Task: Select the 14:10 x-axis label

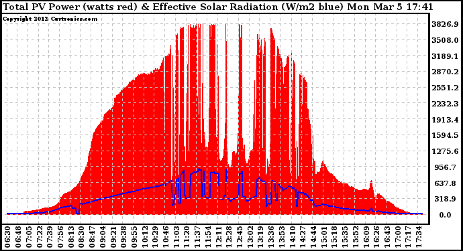Action: tap(293, 237)
